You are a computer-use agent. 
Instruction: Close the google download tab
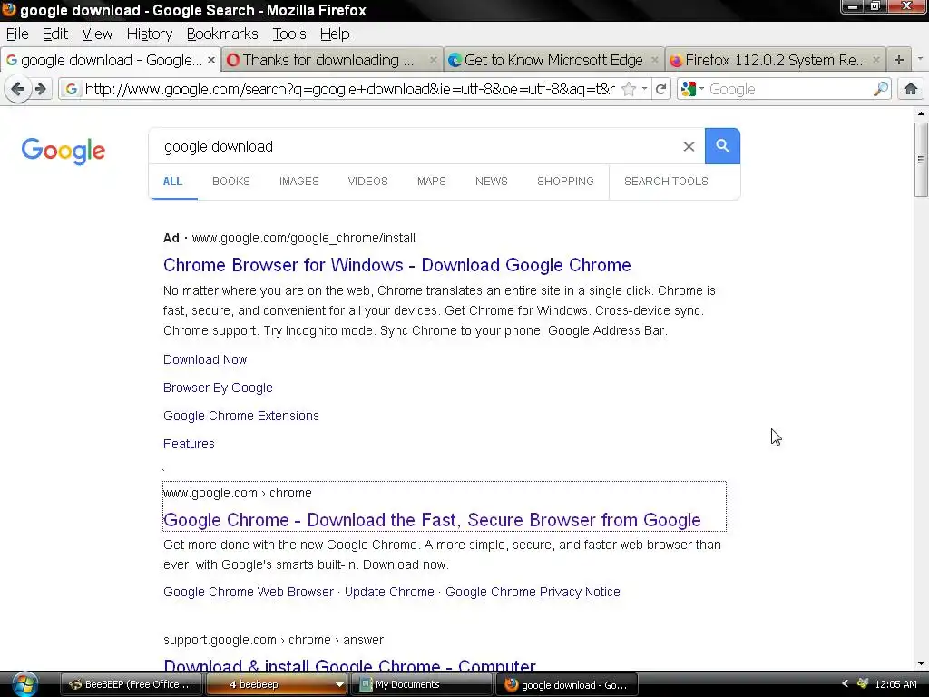click(x=210, y=60)
